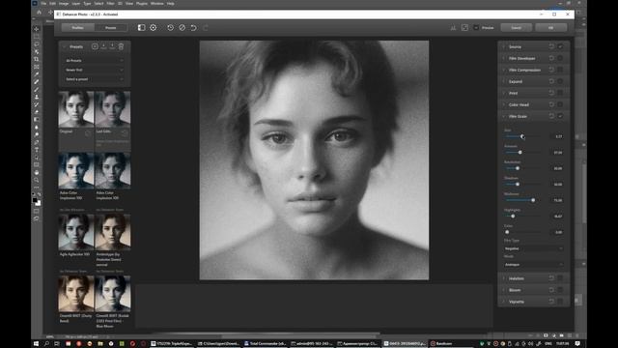Collapse the Presets panel
This screenshot has width=618, height=348.
point(65,47)
